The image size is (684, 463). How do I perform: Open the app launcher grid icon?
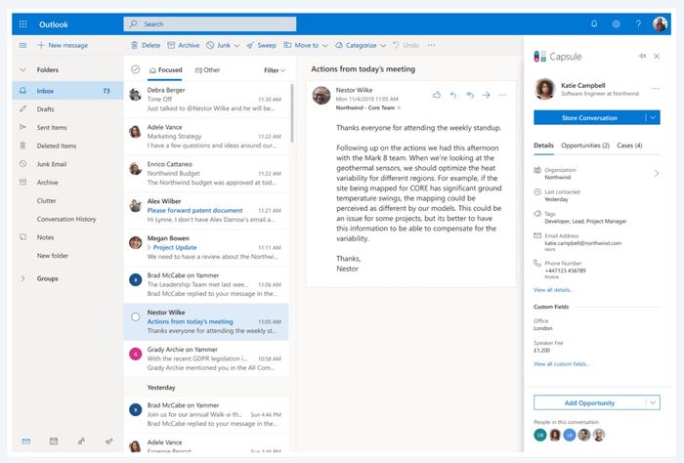click(23, 24)
